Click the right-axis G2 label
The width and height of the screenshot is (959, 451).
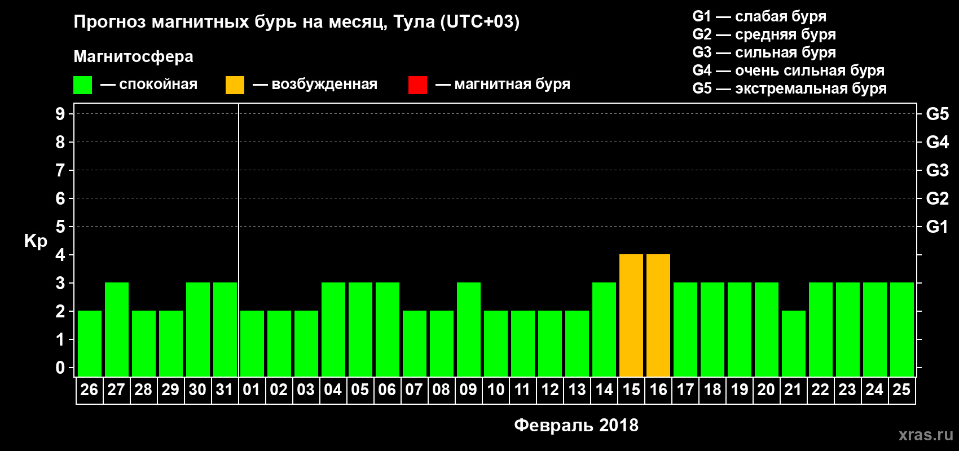tap(938, 198)
